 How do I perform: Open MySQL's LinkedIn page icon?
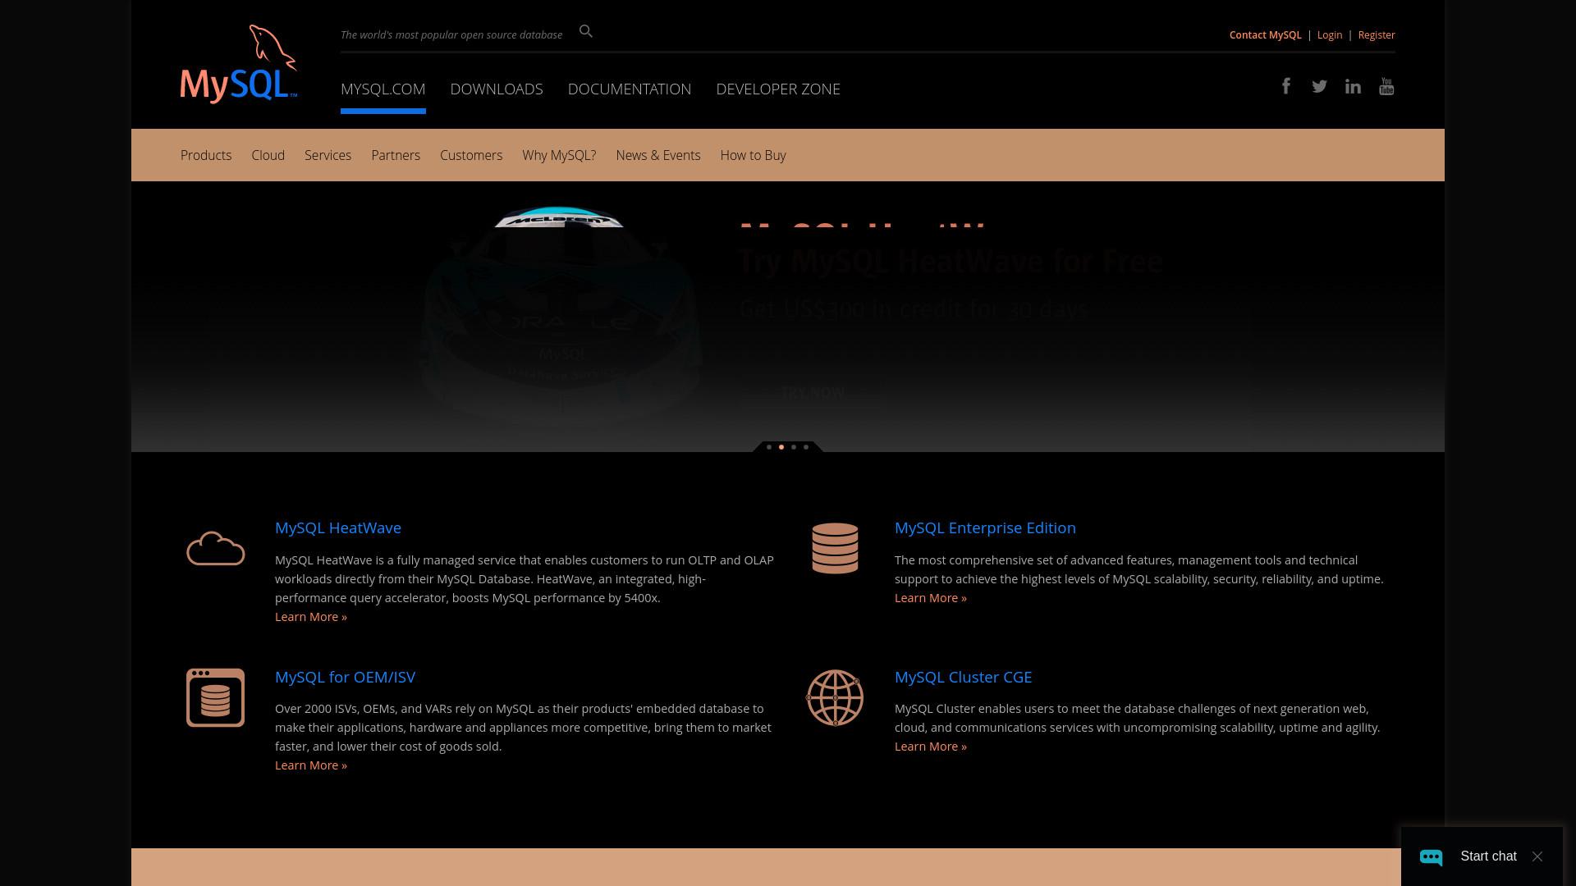[1353, 86]
